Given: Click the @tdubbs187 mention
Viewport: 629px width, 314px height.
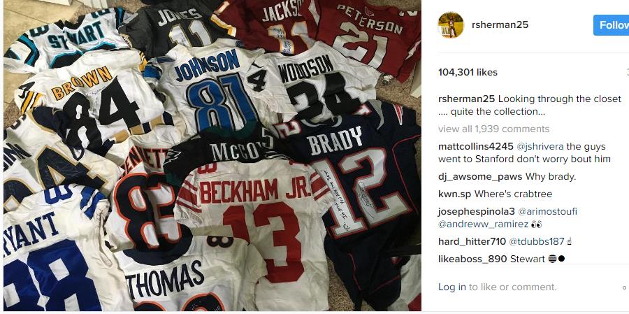Looking at the screenshot, I should [x=537, y=242].
